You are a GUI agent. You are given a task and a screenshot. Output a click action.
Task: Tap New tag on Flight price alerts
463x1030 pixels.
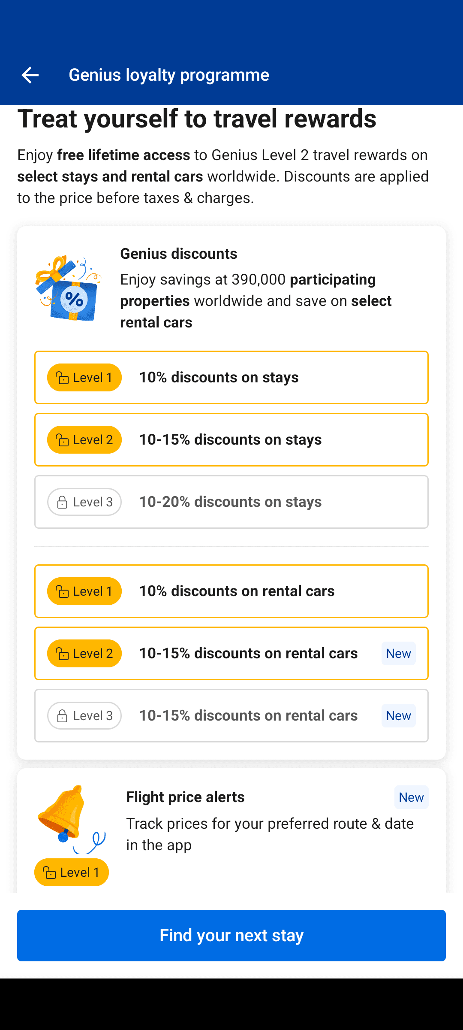(x=412, y=797)
